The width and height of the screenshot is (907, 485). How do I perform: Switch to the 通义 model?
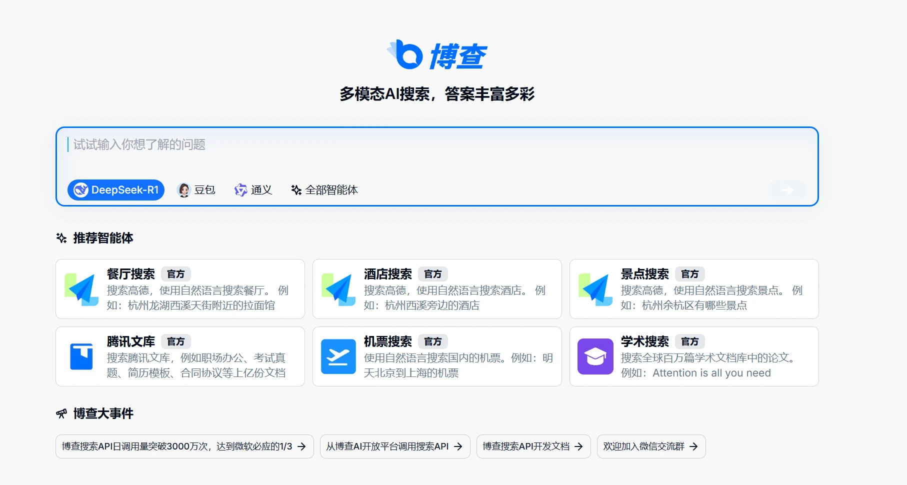pyautogui.click(x=253, y=190)
